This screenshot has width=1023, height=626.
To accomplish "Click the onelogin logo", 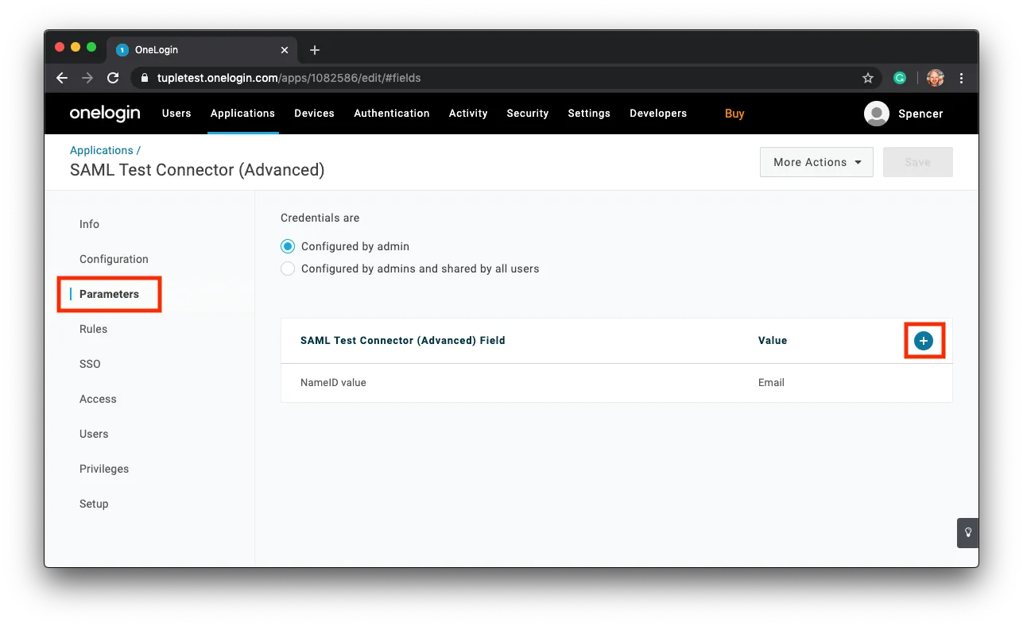I will pos(104,113).
